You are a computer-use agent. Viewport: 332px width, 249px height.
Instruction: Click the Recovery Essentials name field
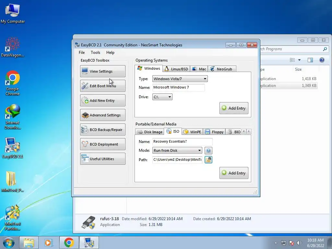tap(182, 141)
